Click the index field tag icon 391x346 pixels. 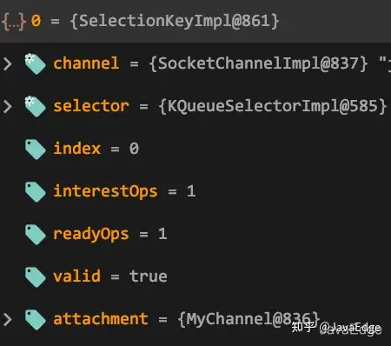pyautogui.click(x=36, y=150)
